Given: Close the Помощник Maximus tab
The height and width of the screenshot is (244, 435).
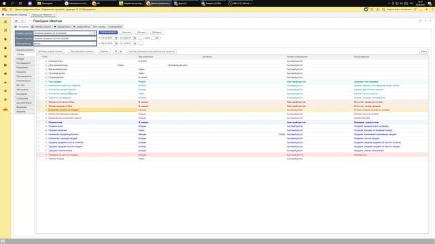Looking at the screenshot, I should 54,14.
